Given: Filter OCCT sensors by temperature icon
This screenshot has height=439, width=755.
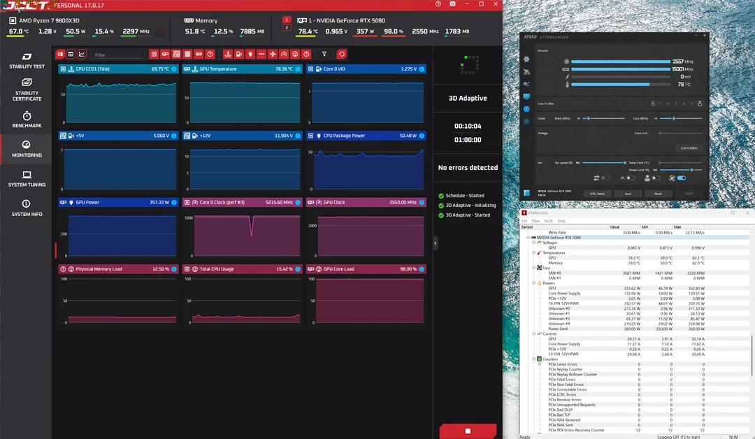Looking at the screenshot, I should pyautogui.click(x=228, y=54).
